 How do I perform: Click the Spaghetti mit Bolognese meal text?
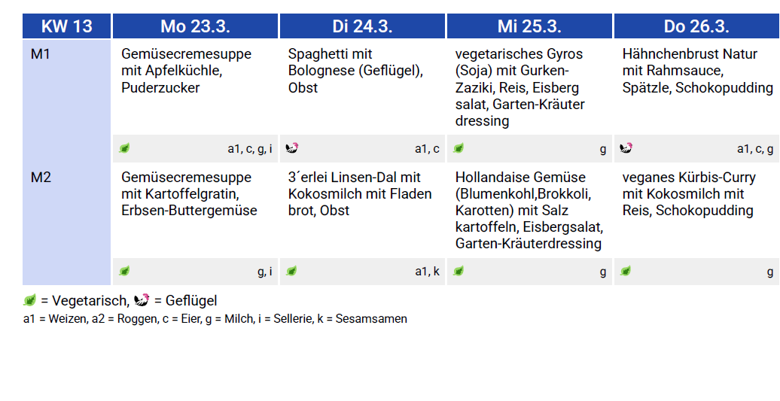tap(355, 71)
